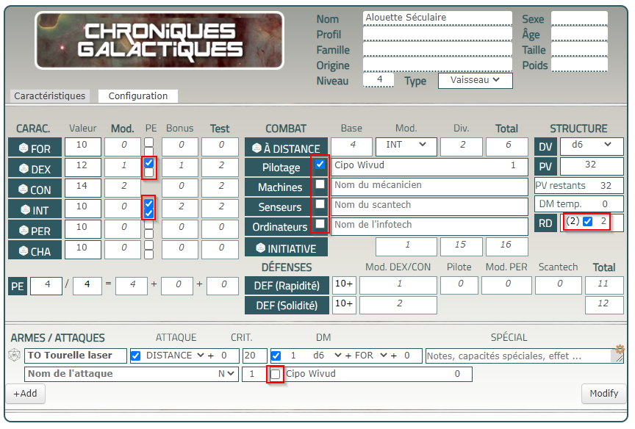This screenshot has height=429, width=635.
Task: Uncheck the Pilotage checkbox
Action: pyautogui.click(x=320, y=165)
